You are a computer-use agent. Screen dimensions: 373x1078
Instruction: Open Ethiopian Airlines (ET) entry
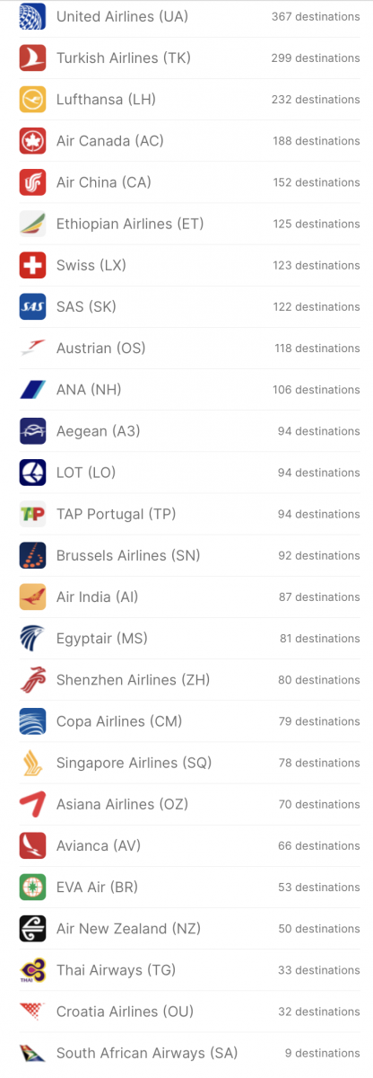(190, 224)
